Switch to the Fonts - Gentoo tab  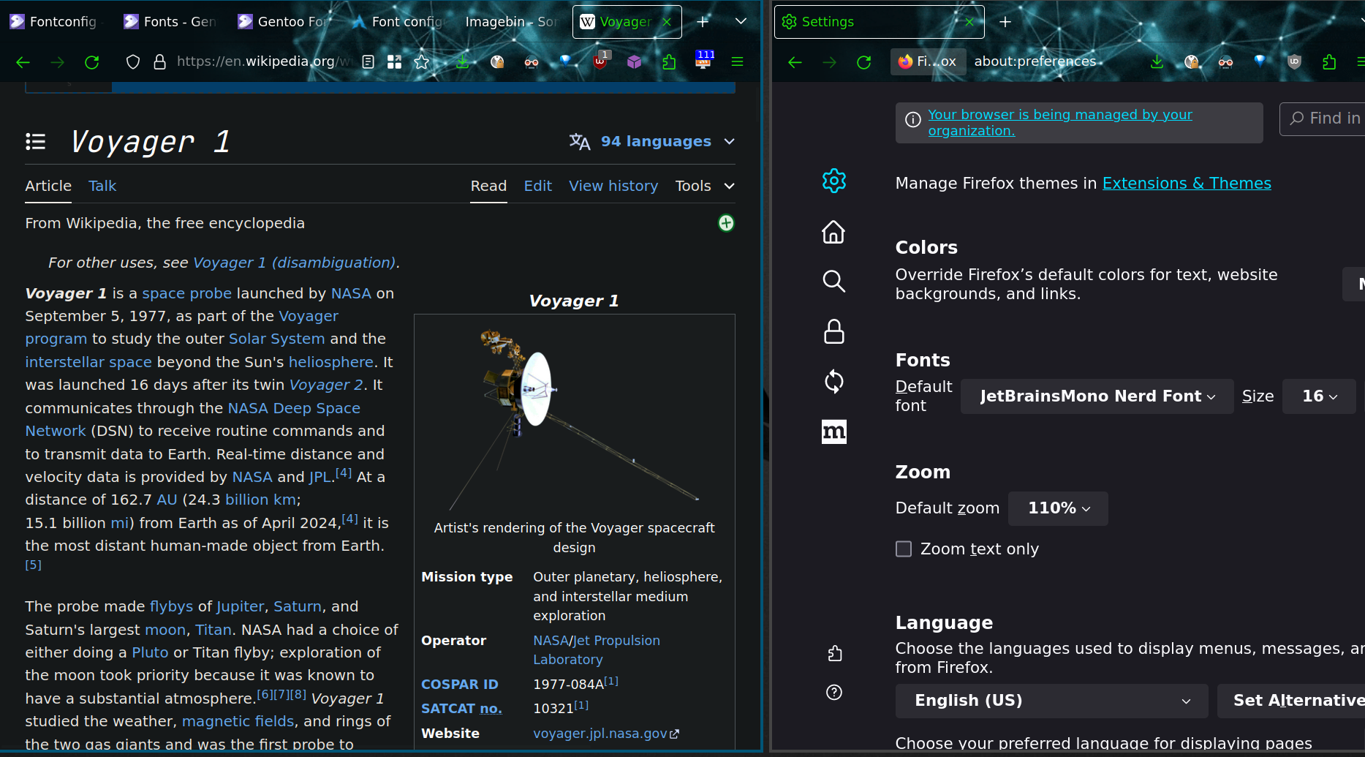tap(171, 21)
